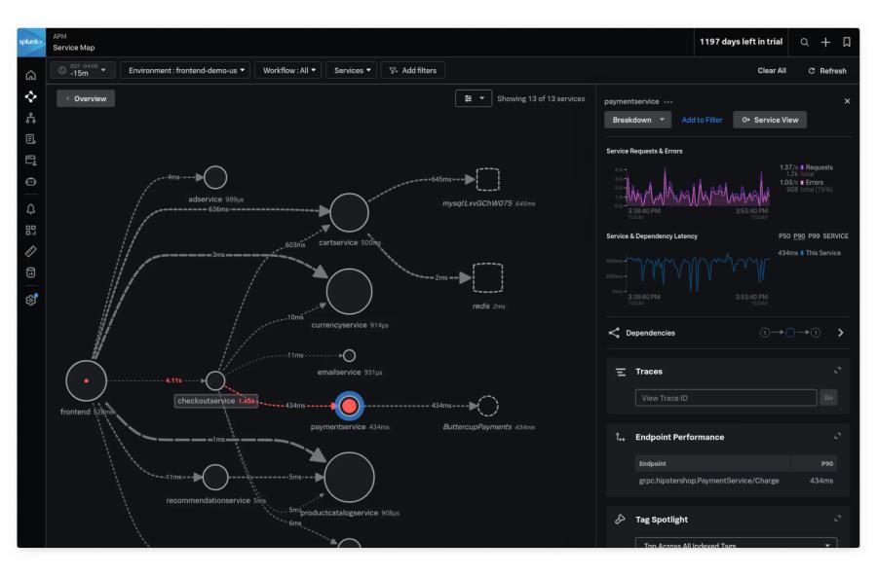The image size is (877, 576).
Task: Select the paymentservice node on map
Action: point(350,406)
